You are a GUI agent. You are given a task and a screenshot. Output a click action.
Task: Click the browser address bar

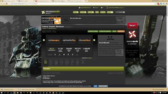tap(81, 4)
